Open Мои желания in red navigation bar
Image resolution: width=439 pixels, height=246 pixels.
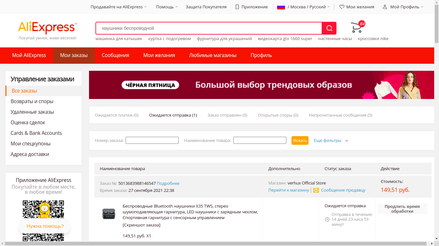coord(159,55)
